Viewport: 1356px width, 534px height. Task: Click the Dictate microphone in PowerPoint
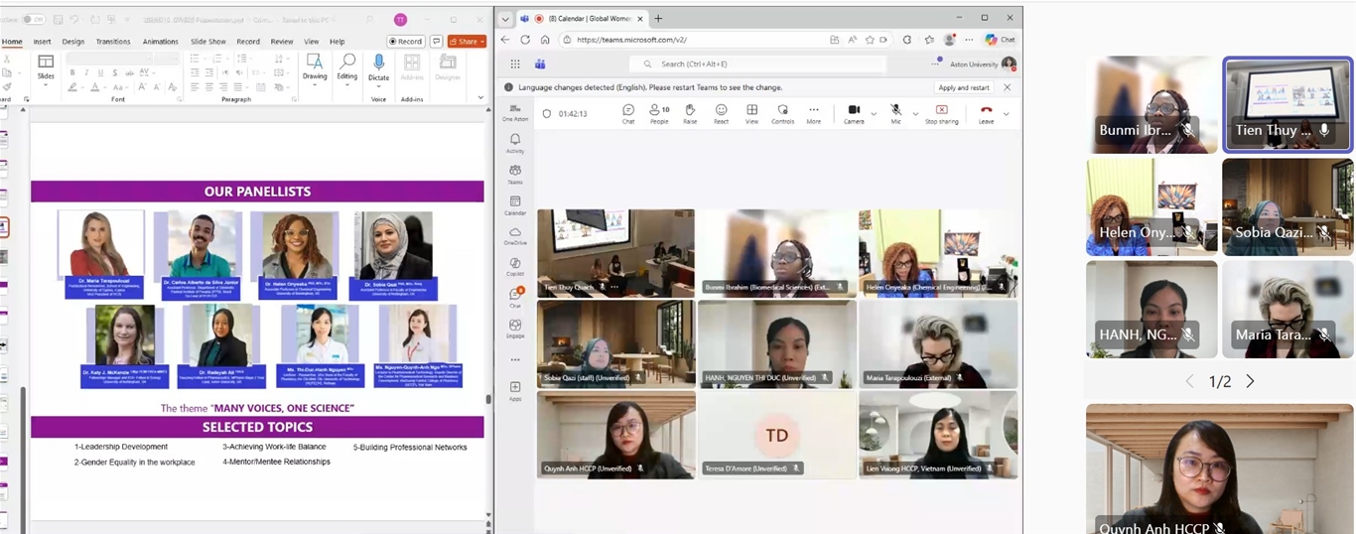tap(378, 67)
